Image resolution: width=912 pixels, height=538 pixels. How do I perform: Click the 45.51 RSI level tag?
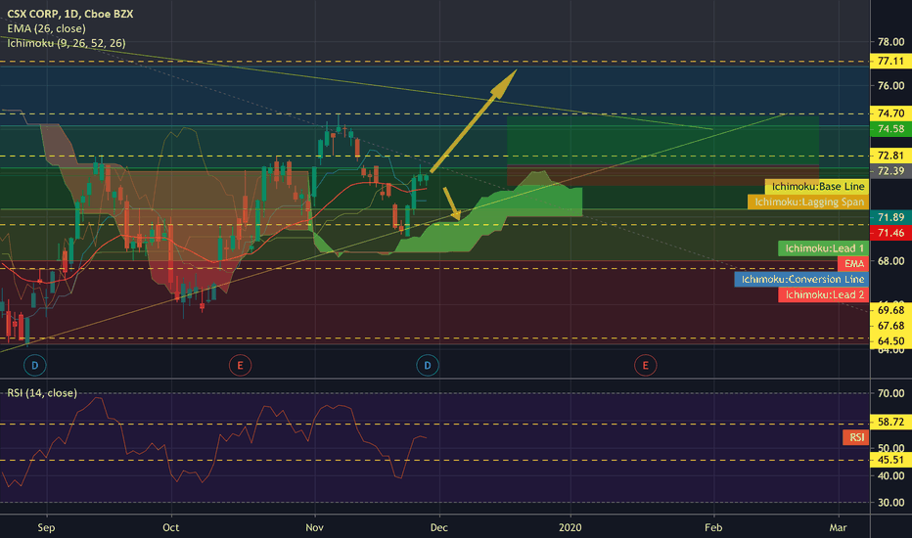(x=891, y=460)
